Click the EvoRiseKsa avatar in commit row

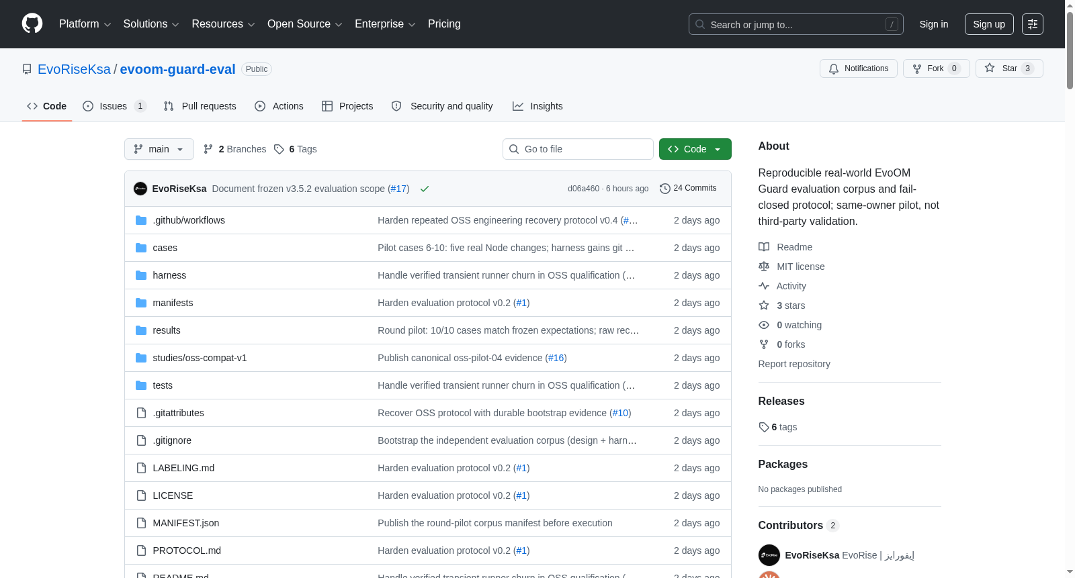tap(140, 189)
